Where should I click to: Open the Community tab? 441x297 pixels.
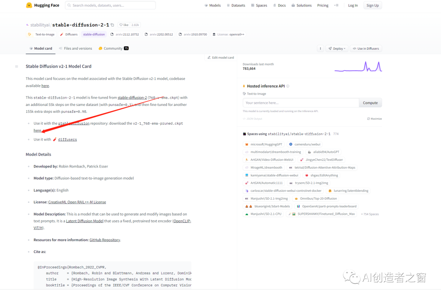tap(114, 48)
